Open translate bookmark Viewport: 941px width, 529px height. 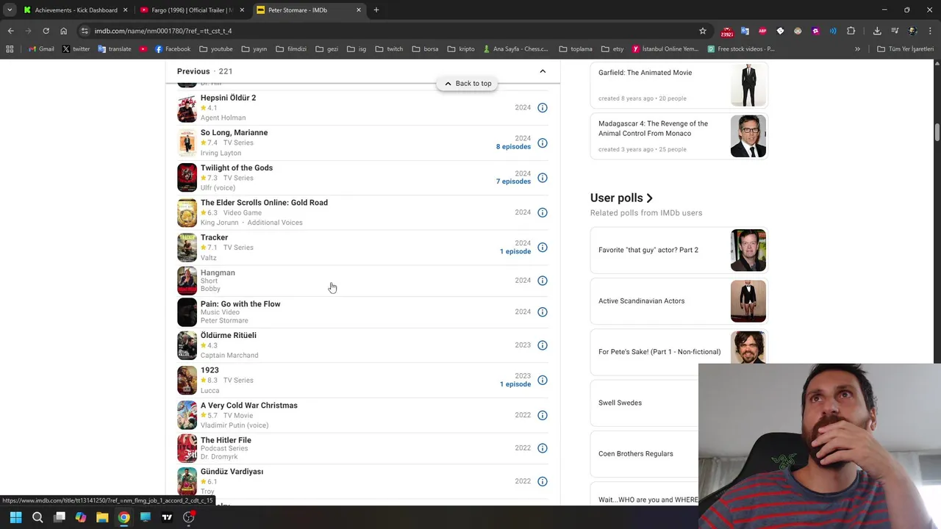click(114, 49)
